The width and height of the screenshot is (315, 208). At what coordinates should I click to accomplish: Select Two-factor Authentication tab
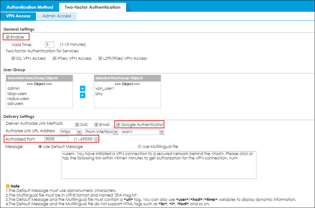(93, 7)
